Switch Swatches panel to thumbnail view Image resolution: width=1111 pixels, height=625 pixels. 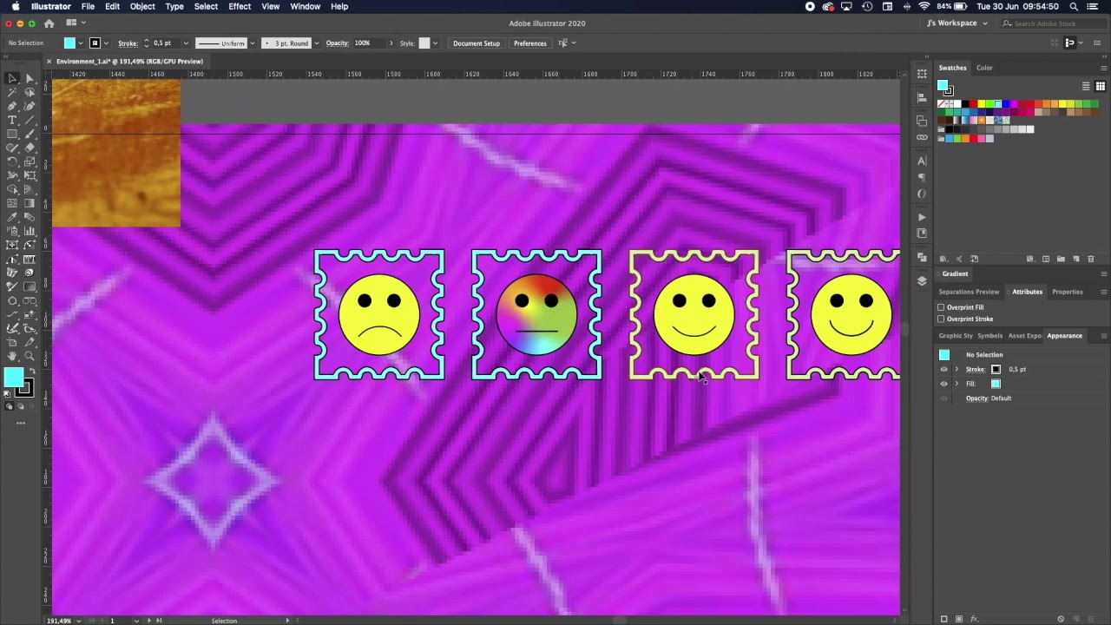pyautogui.click(x=1100, y=86)
